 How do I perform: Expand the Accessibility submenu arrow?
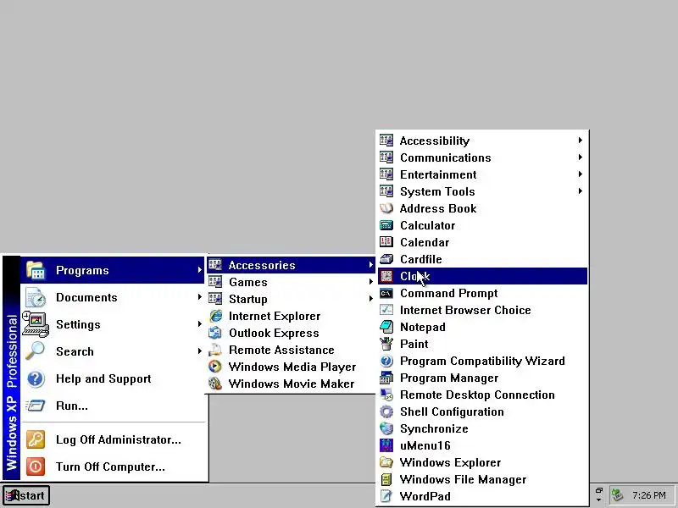[x=581, y=140]
